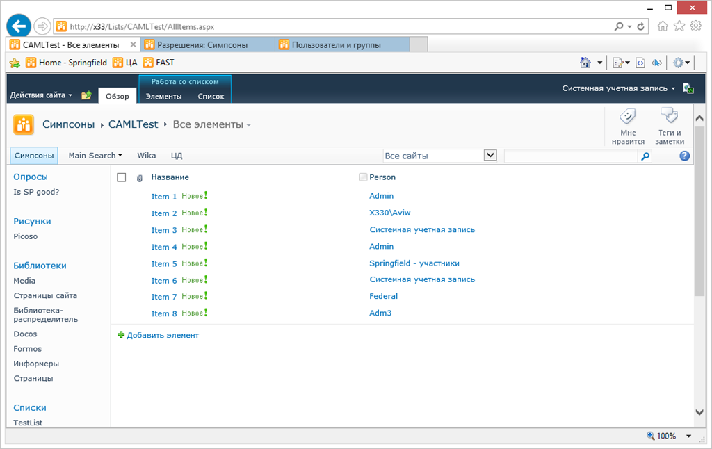The image size is (712, 449).
Task: Open the 'Item 5' list entry
Action: [164, 264]
